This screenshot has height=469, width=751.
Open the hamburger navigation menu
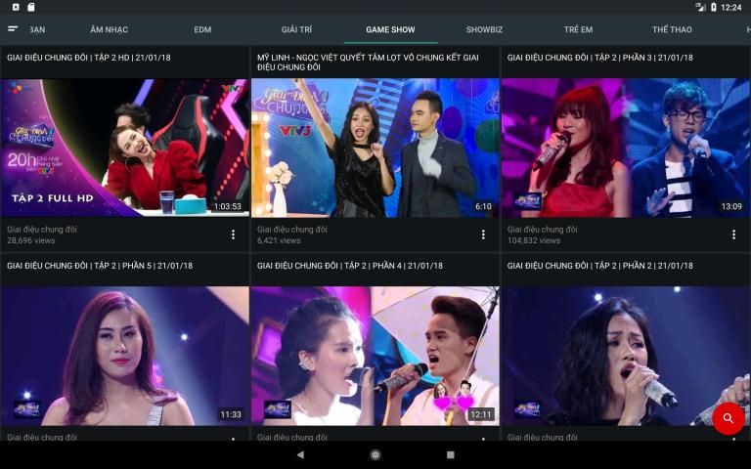pyautogui.click(x=13, y=29)
